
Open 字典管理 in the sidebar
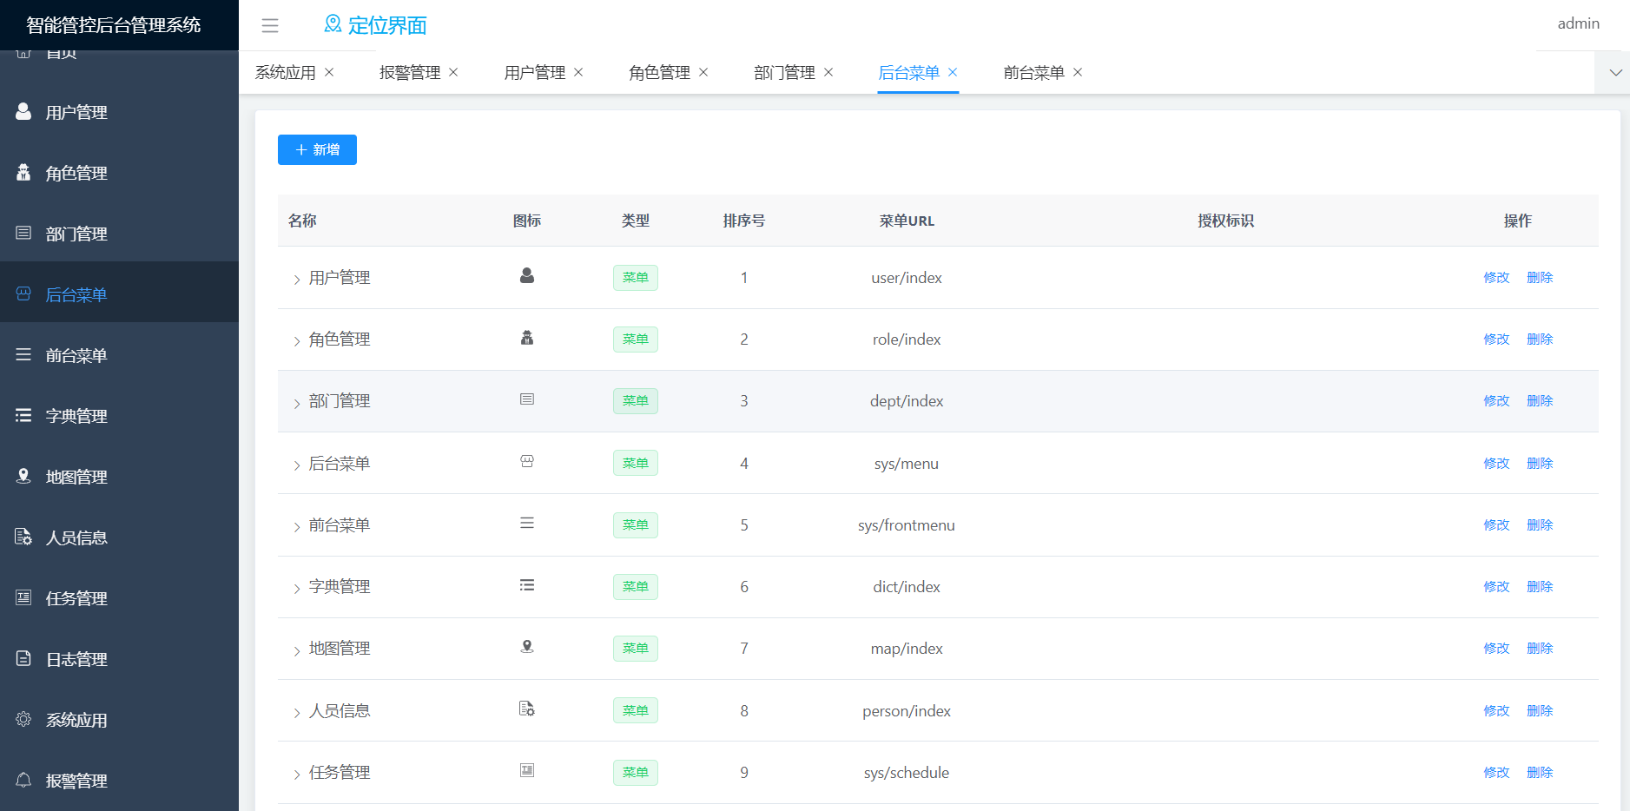tap(76, 416)
